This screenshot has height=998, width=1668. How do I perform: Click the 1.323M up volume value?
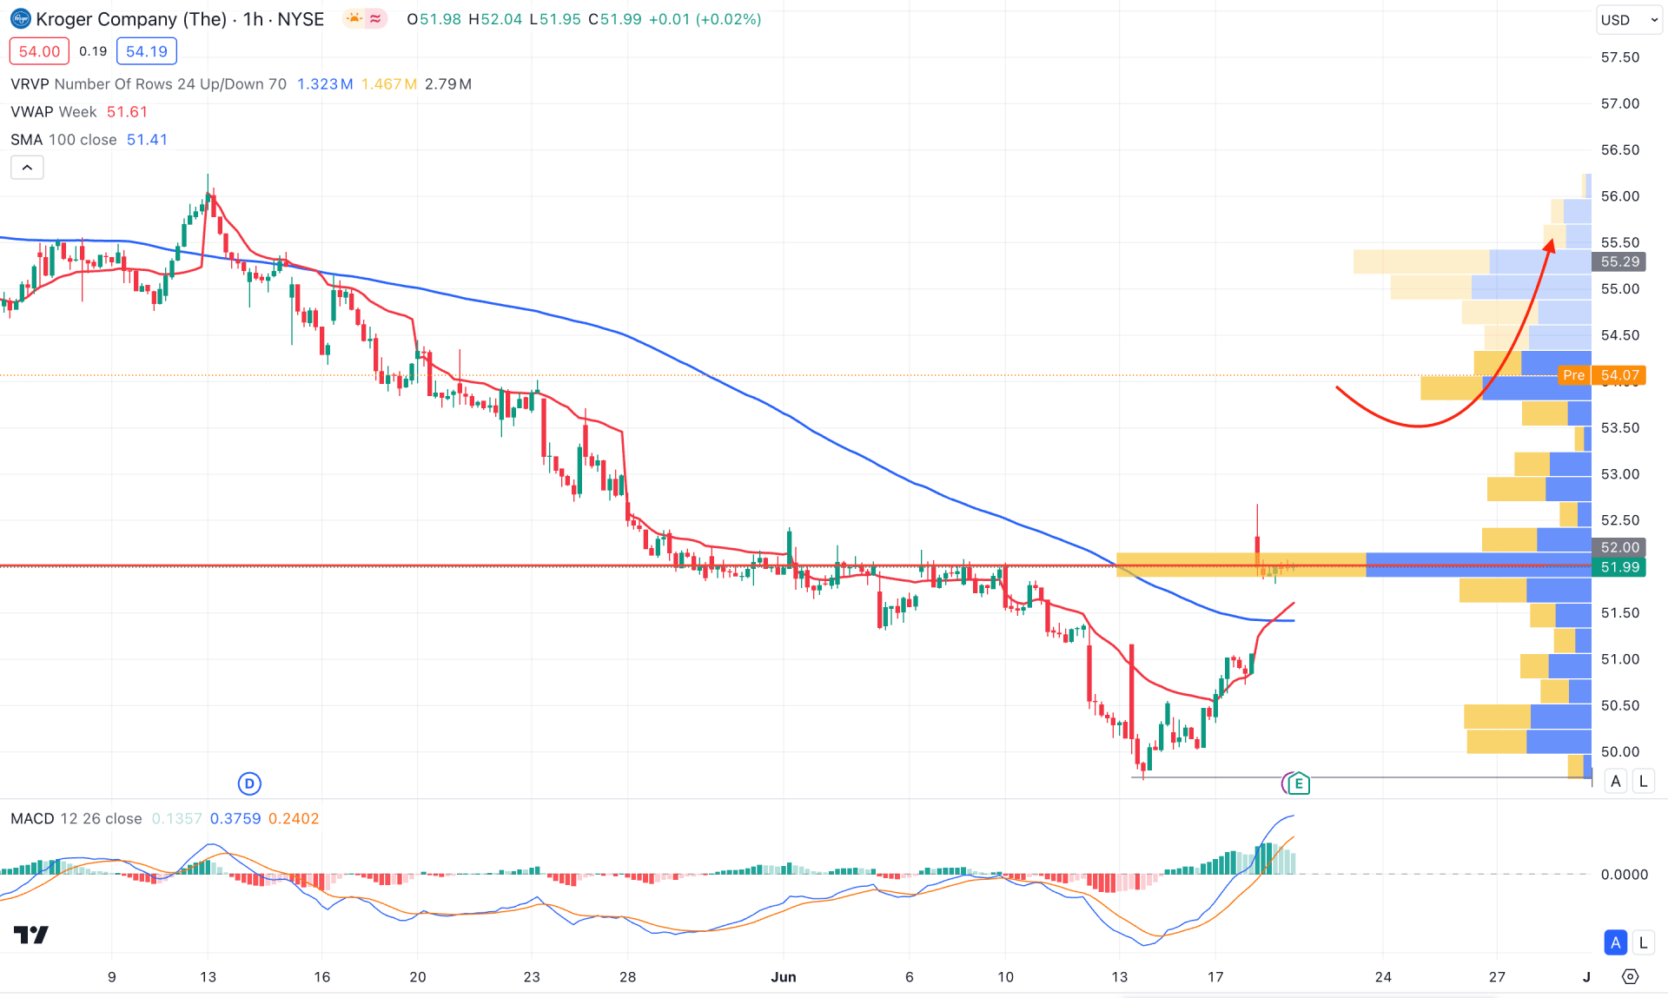[x=325, y=83]
